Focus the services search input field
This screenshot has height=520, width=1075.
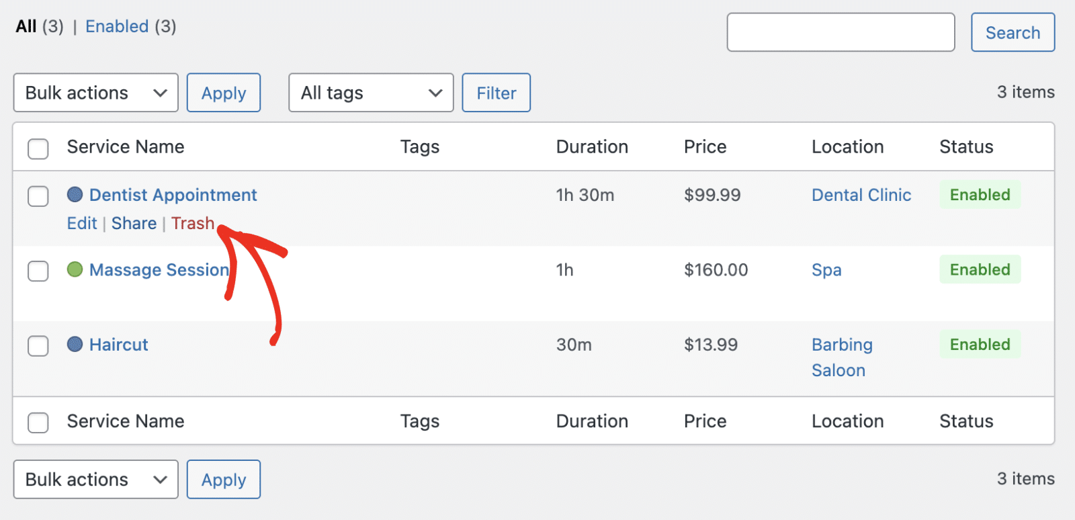coord(841,32)
